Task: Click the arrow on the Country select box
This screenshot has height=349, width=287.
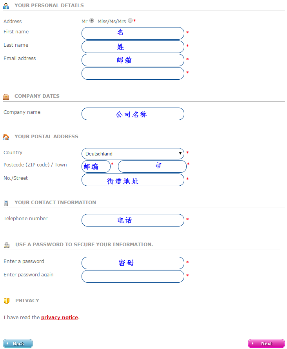Action: point(180,153)
